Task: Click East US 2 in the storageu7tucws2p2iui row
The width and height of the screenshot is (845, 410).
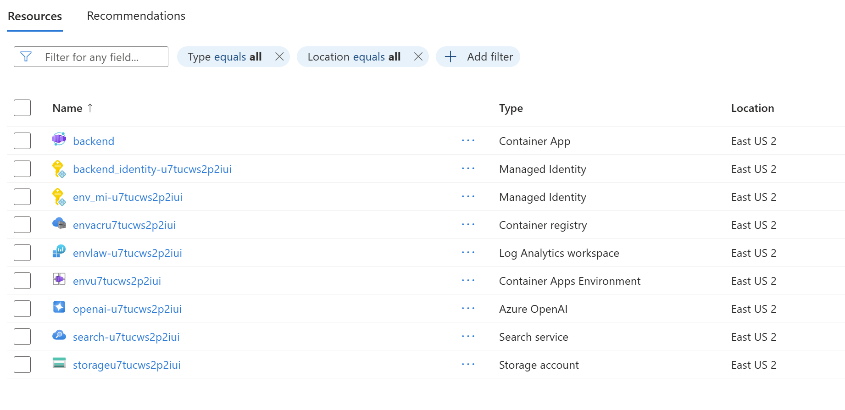Action: click(754, 365)
